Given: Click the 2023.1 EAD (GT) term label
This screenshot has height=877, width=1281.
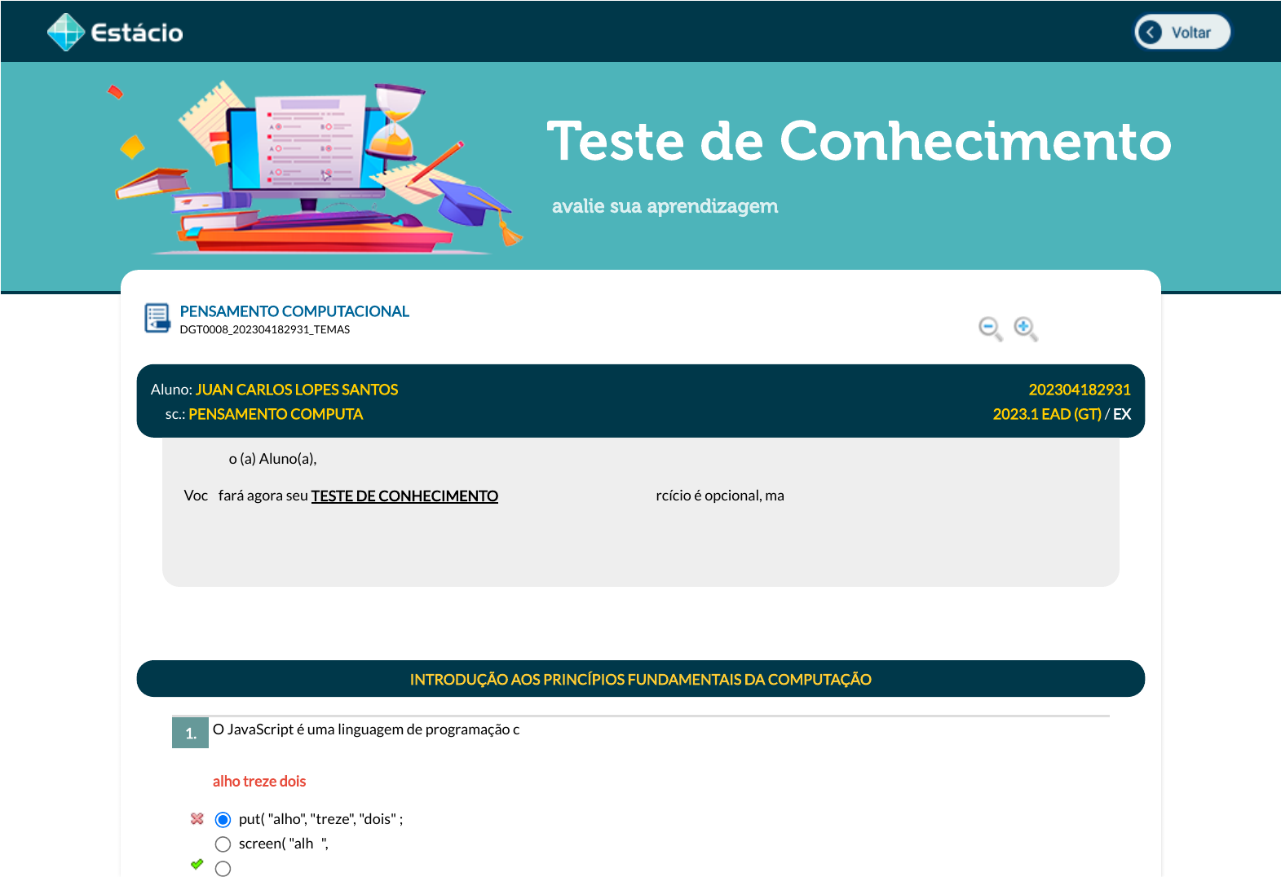Looking at the screenshot, I should tap(1046, 414).
